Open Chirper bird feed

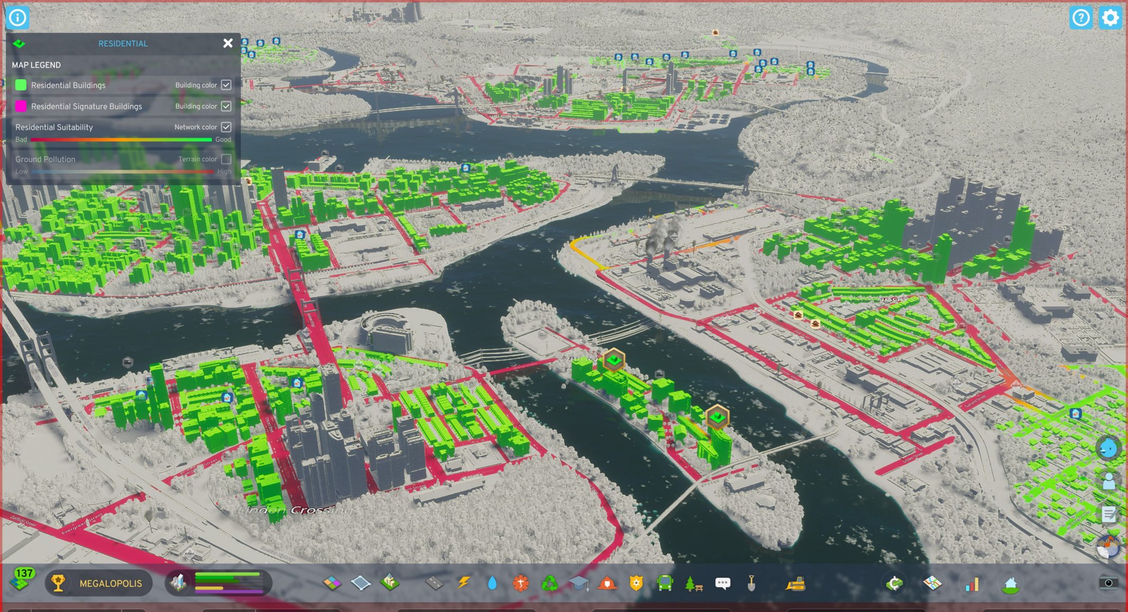[1108, 448]
